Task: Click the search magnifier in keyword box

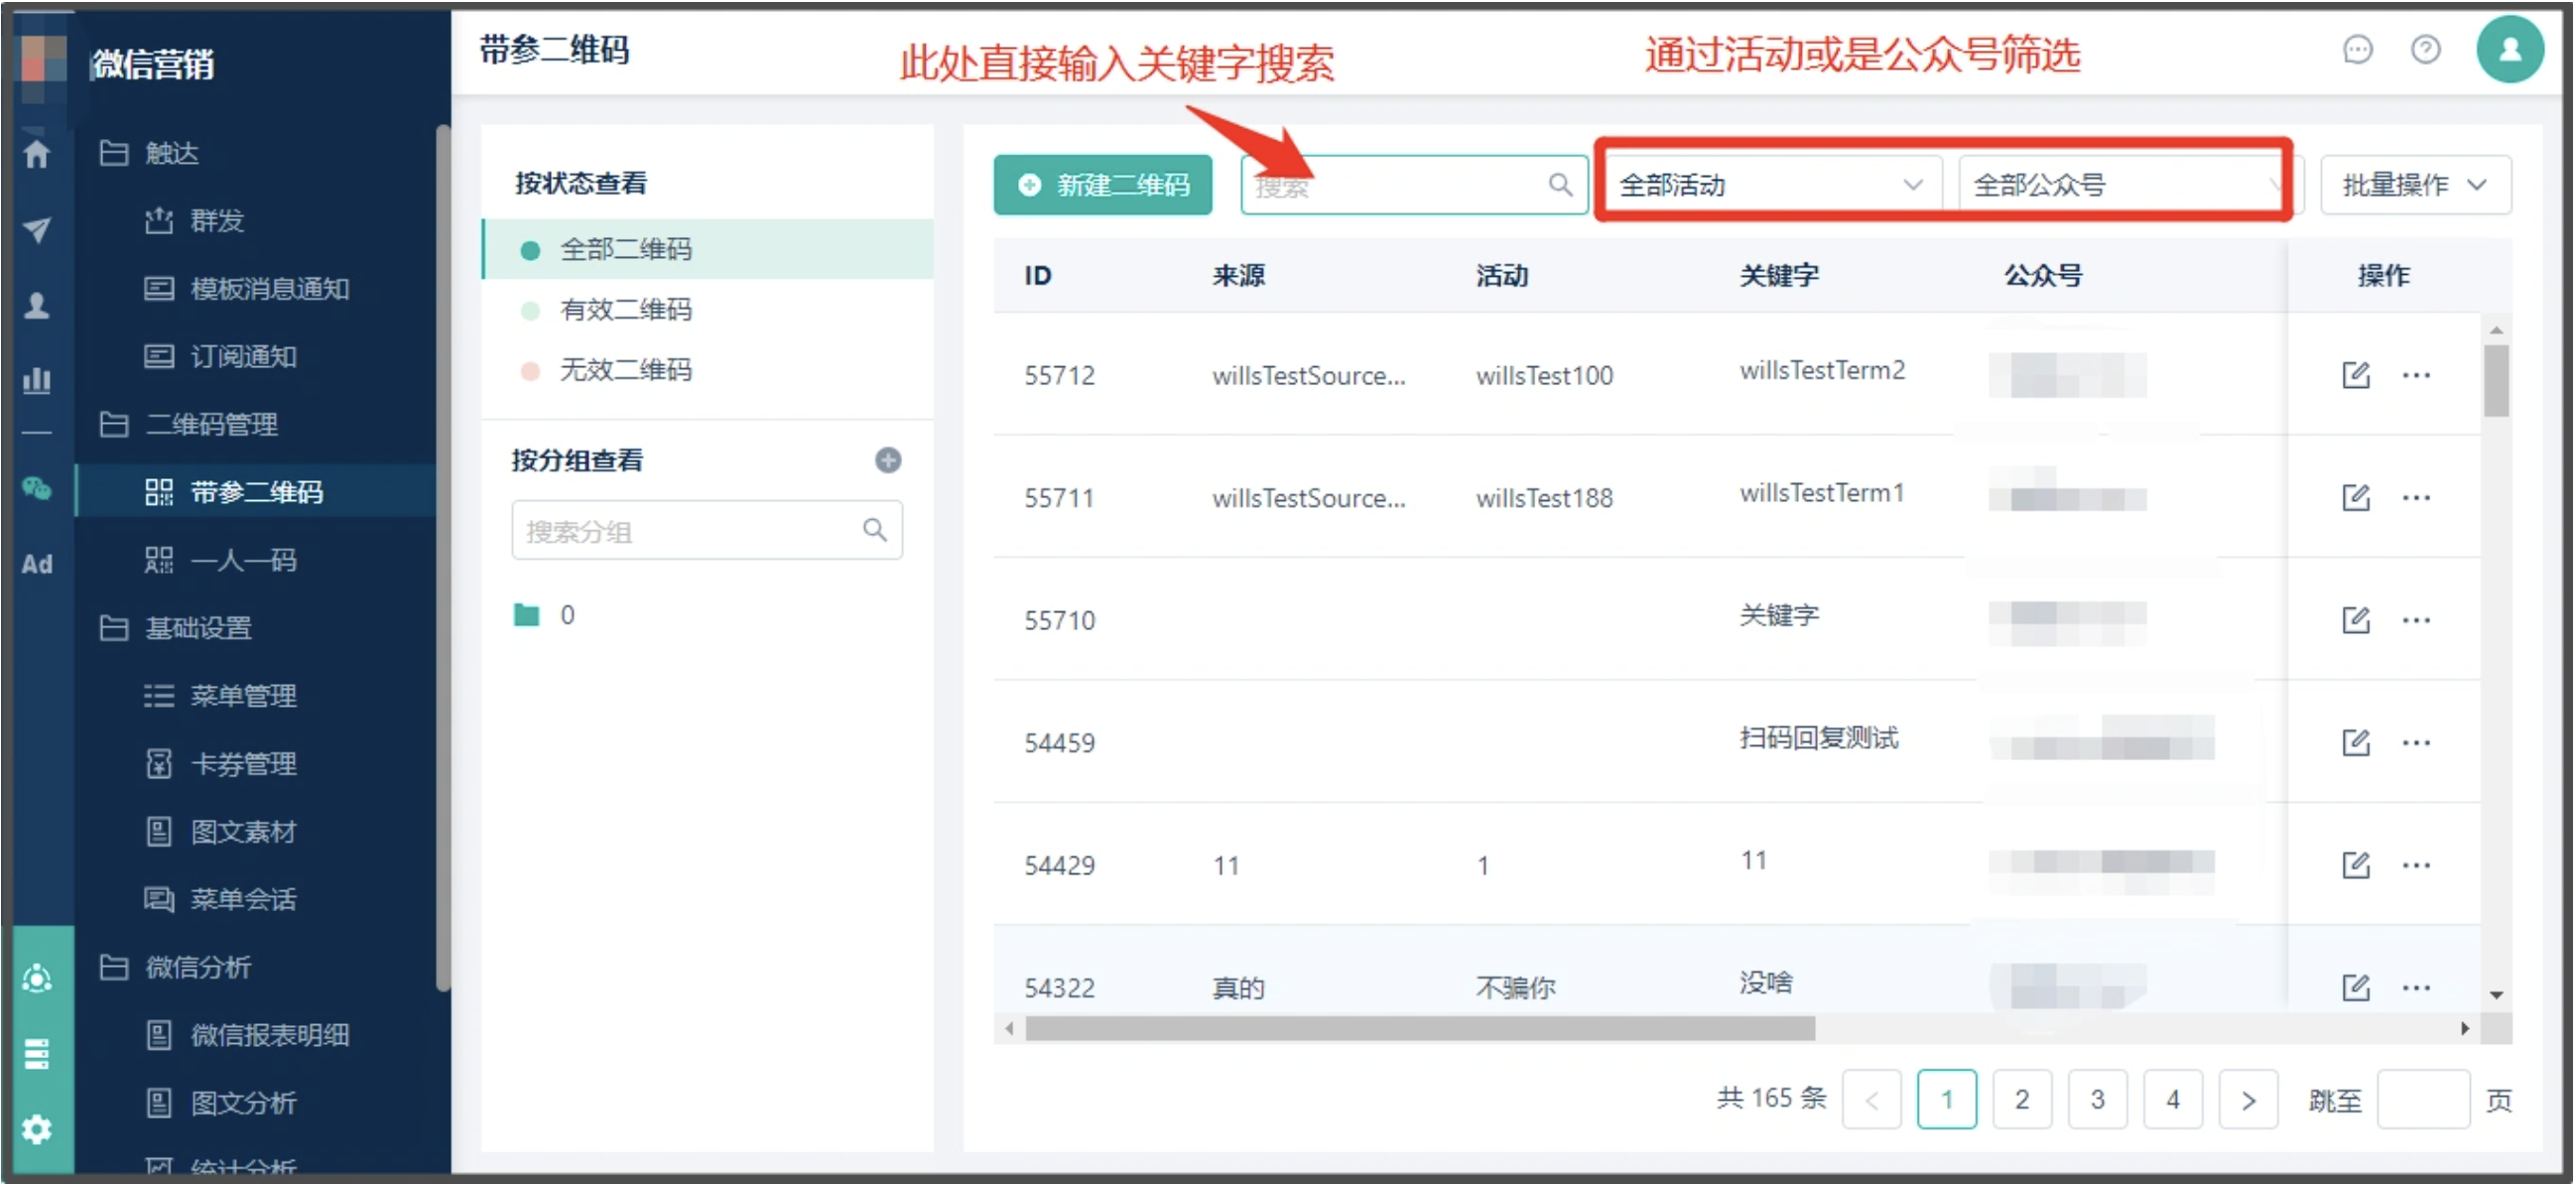Action: coord(1560,185)
